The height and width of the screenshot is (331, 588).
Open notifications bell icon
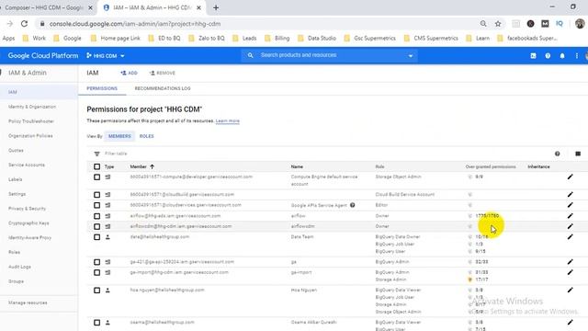(x=562, y=55)
